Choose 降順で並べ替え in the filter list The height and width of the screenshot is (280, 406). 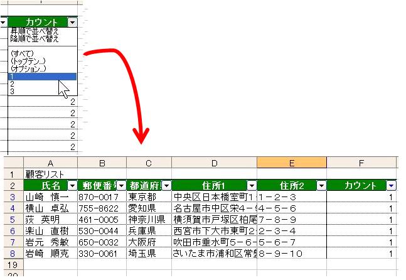(35, 39)
